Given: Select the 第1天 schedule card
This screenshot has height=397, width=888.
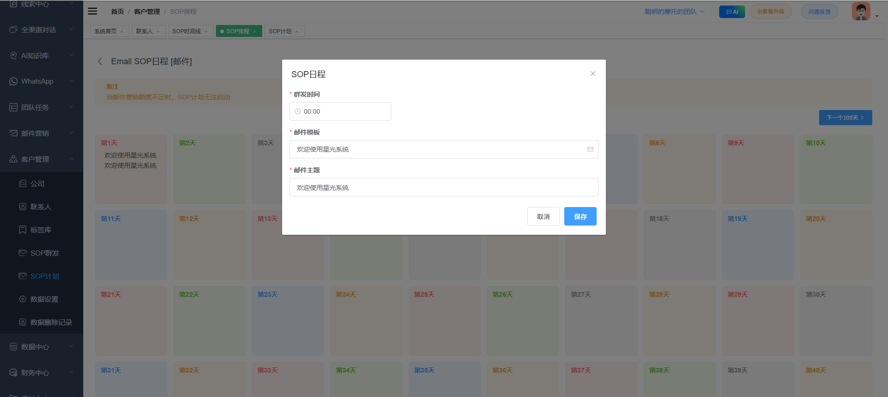Looking at the screenshot, I should (x=131, y=169).
